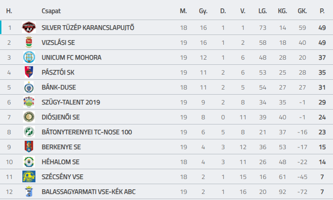Screen dimensions: 333x200
Task: Click the Silver Tüzép Karancslapujtő team logo
Action: pos(29,28)
